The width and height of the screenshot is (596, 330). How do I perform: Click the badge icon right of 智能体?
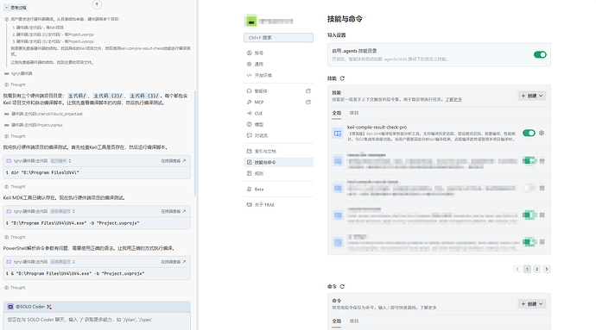tap(308, 91)
